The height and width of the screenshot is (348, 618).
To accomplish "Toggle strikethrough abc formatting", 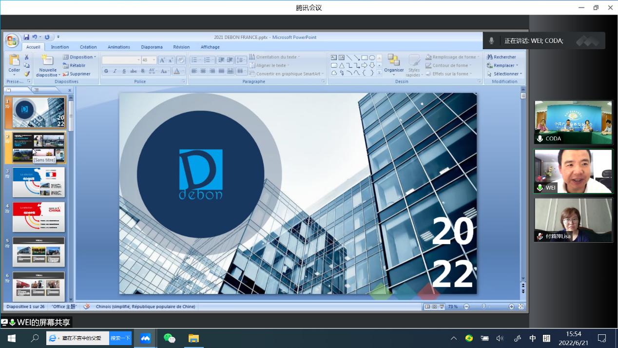I will coord(134,71).
